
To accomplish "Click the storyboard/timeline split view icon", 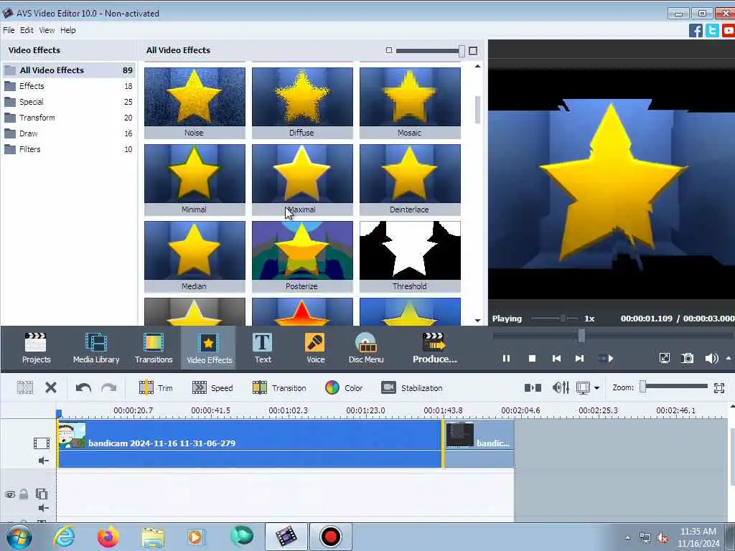I will pos(533,388).
